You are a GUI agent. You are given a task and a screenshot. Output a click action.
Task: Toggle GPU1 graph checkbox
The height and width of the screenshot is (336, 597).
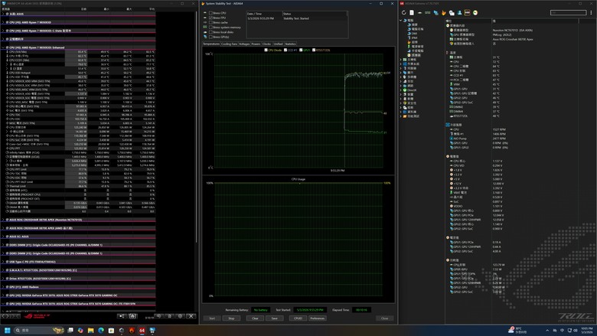coord(301,50)
